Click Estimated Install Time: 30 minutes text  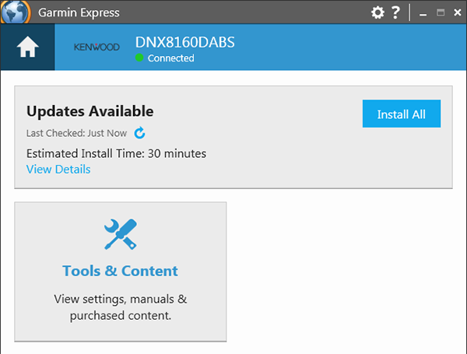(x=116, y=153)
